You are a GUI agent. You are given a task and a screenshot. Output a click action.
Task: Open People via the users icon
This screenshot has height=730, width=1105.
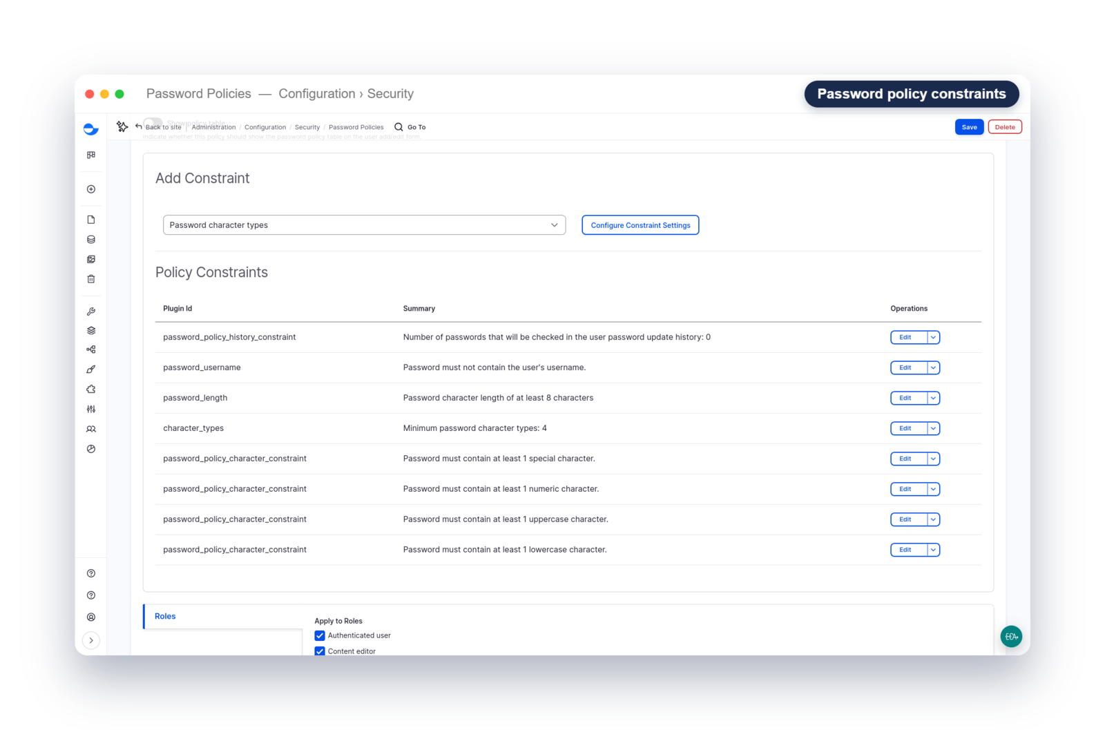(91, 430)
